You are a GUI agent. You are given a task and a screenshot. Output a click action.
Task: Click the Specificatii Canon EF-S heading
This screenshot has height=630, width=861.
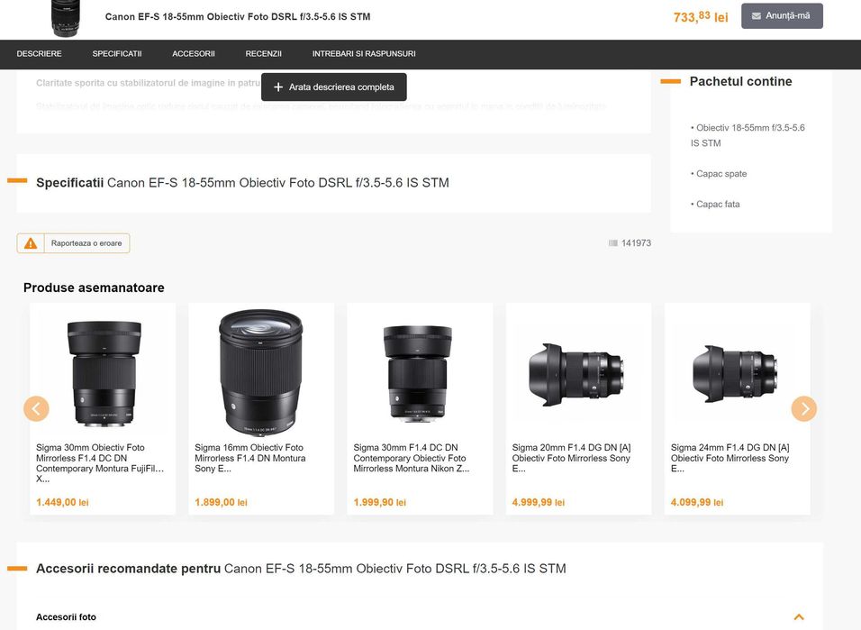coord(242,183)
